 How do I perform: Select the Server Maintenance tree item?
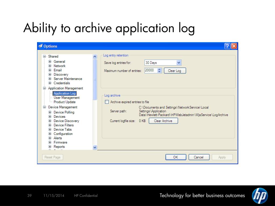point(68,79)
